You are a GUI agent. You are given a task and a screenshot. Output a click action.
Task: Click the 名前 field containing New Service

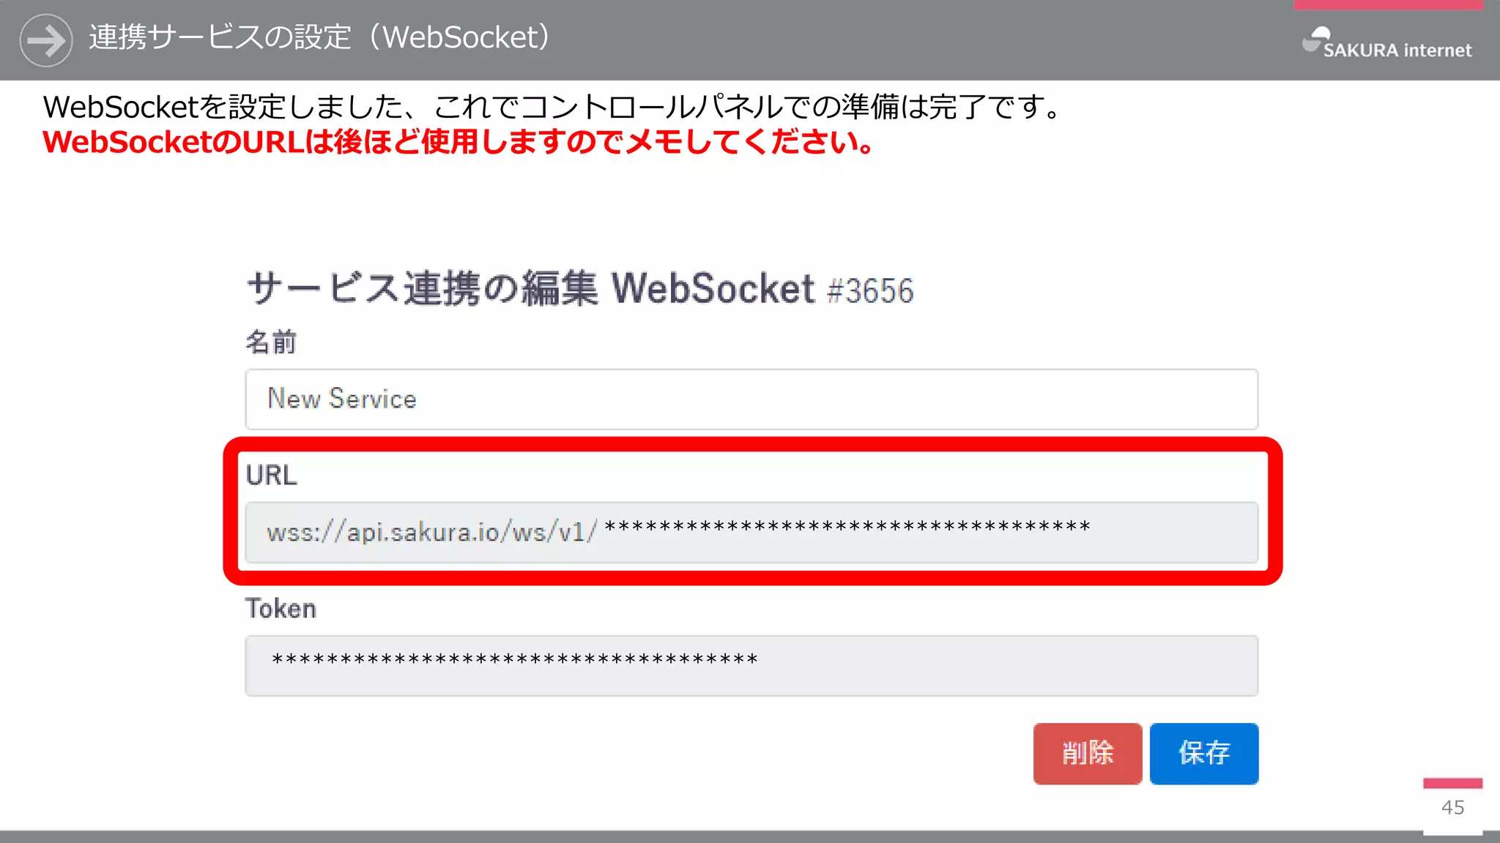(x=751, y=400)
